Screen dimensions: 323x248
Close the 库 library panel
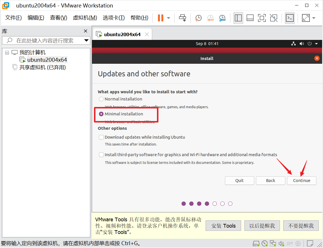86,31
